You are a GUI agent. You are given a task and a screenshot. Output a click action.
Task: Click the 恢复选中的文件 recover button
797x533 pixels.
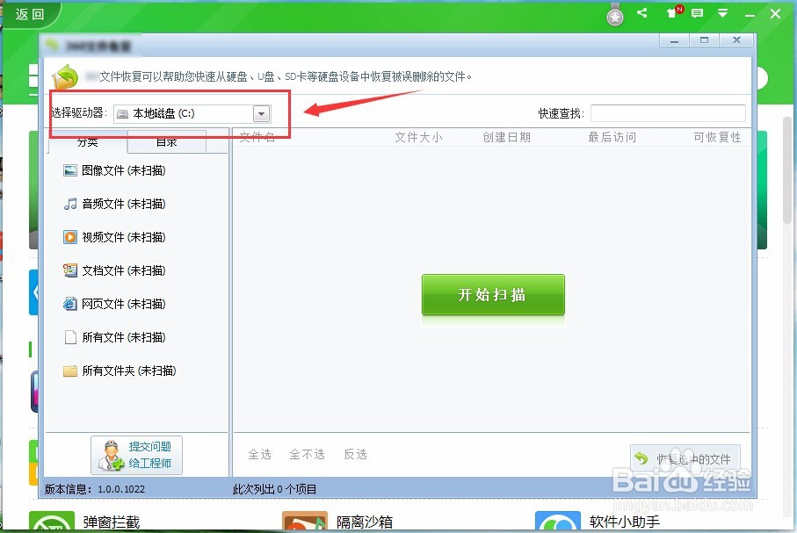tap(686, 457)
